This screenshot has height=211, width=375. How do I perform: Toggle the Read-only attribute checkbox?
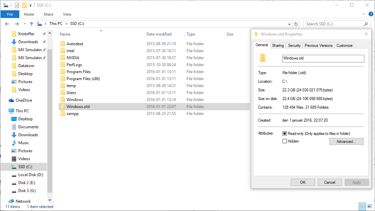point(284,134)
